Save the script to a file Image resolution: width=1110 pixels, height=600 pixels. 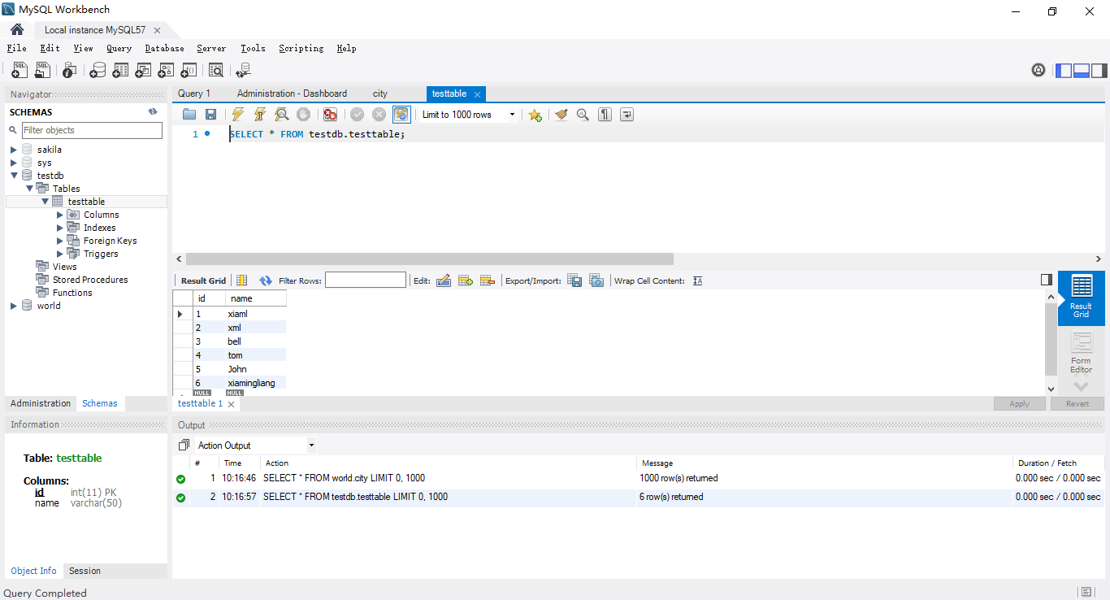pos(210,115)
